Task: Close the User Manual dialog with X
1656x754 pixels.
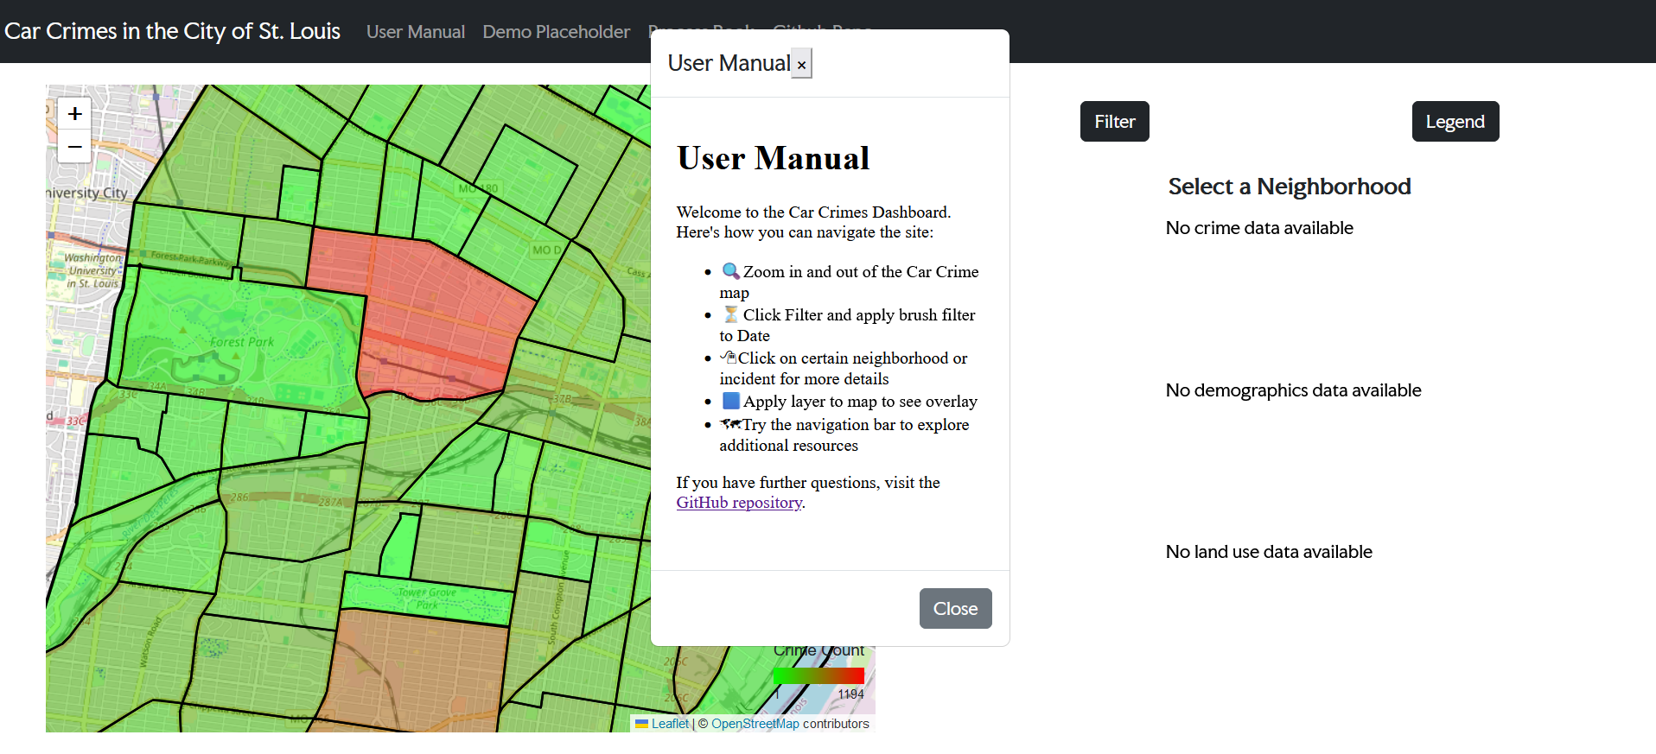Action: 801,64
